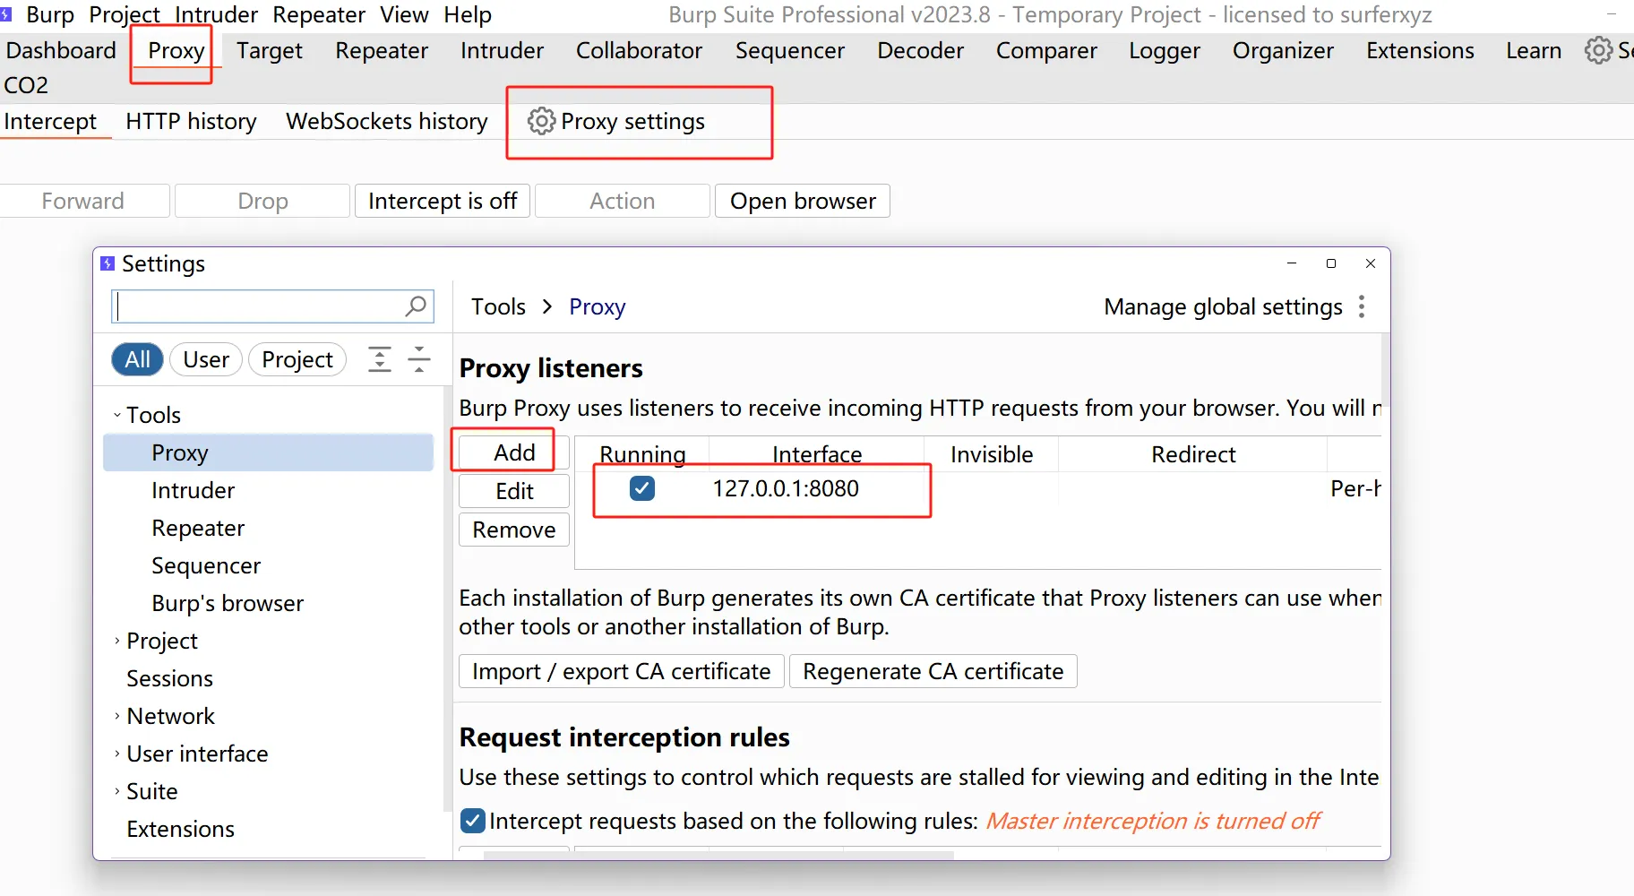The image size is (1634, 896).
Task: Switch to the Dashboard tab
Action: pos(61,50)
